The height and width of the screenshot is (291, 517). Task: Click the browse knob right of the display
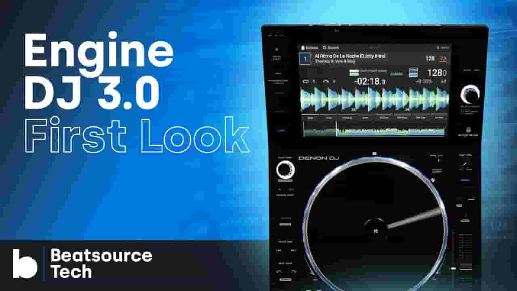(470, 95)
